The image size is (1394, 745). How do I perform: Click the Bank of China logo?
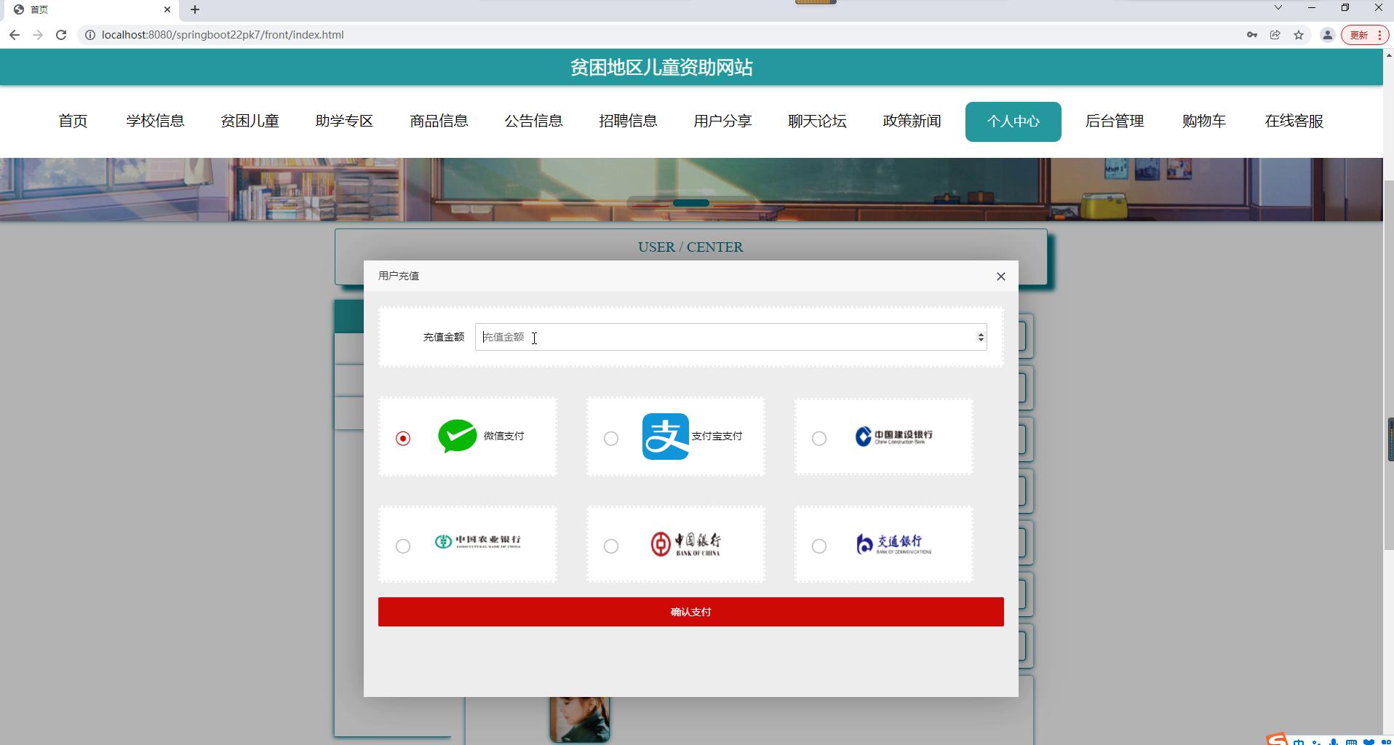(x=685, y=544)
